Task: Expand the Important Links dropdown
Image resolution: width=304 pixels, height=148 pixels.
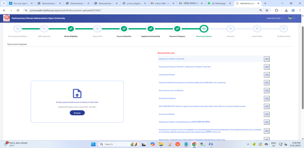Action: click(x=275, y=18)
